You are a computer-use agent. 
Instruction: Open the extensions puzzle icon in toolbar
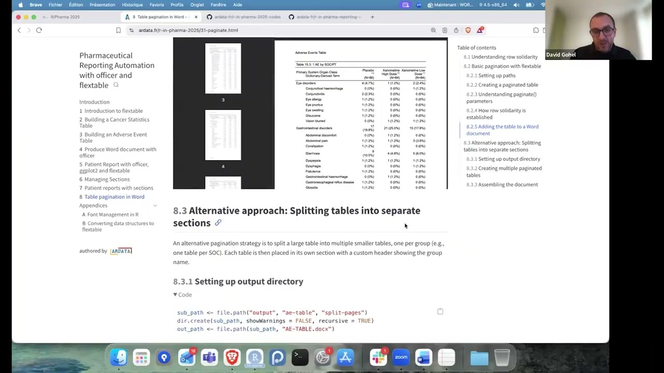coord(536,30)
